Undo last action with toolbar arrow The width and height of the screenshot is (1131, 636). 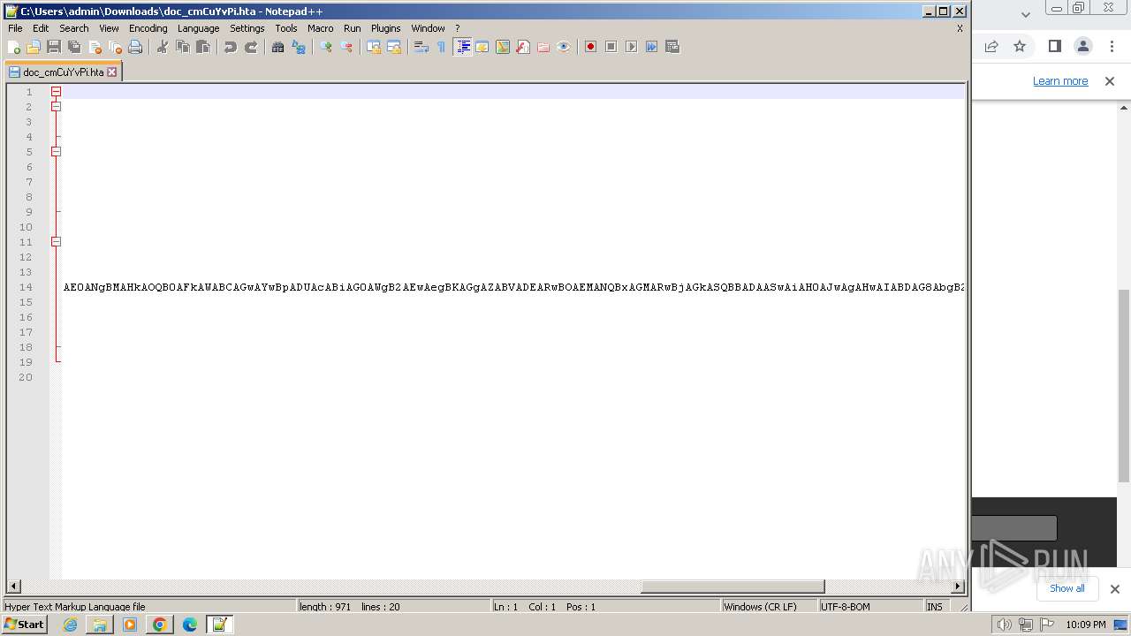click(231, 47)
